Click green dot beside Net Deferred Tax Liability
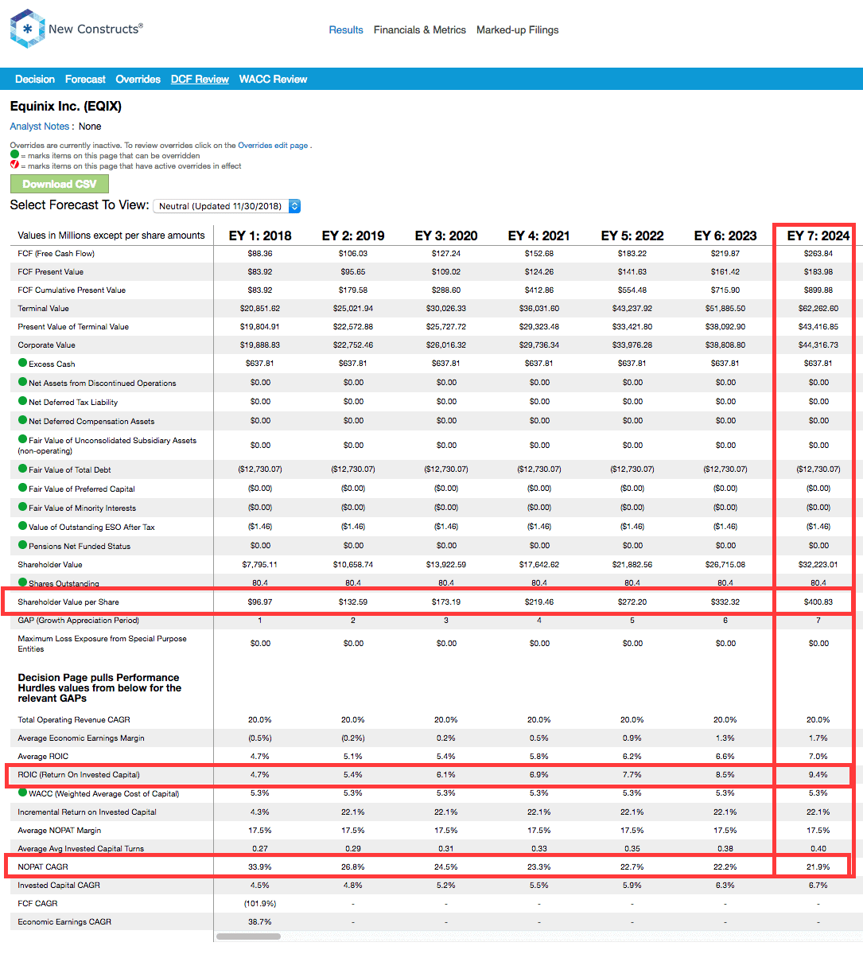 tap(22, 401)
